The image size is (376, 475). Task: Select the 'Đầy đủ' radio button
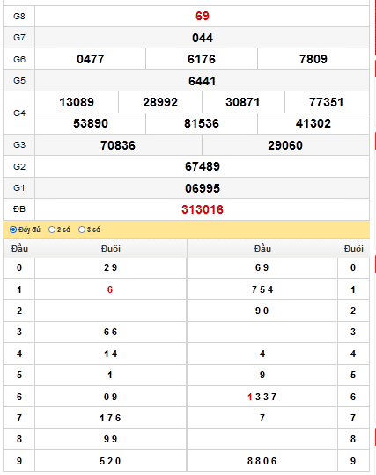point(13,230)
